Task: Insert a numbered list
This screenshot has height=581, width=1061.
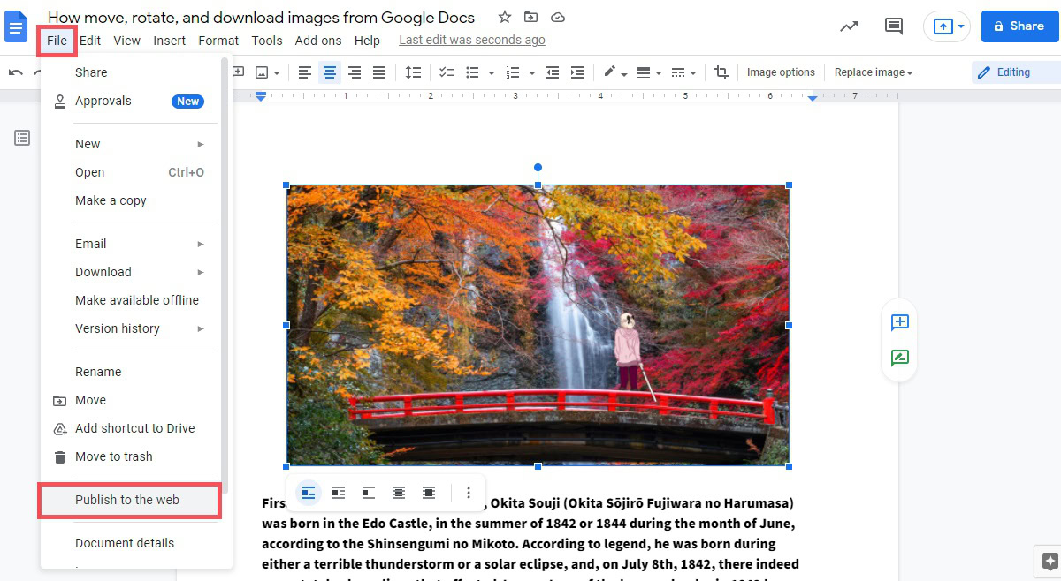Action: click(x=513, y=72)
